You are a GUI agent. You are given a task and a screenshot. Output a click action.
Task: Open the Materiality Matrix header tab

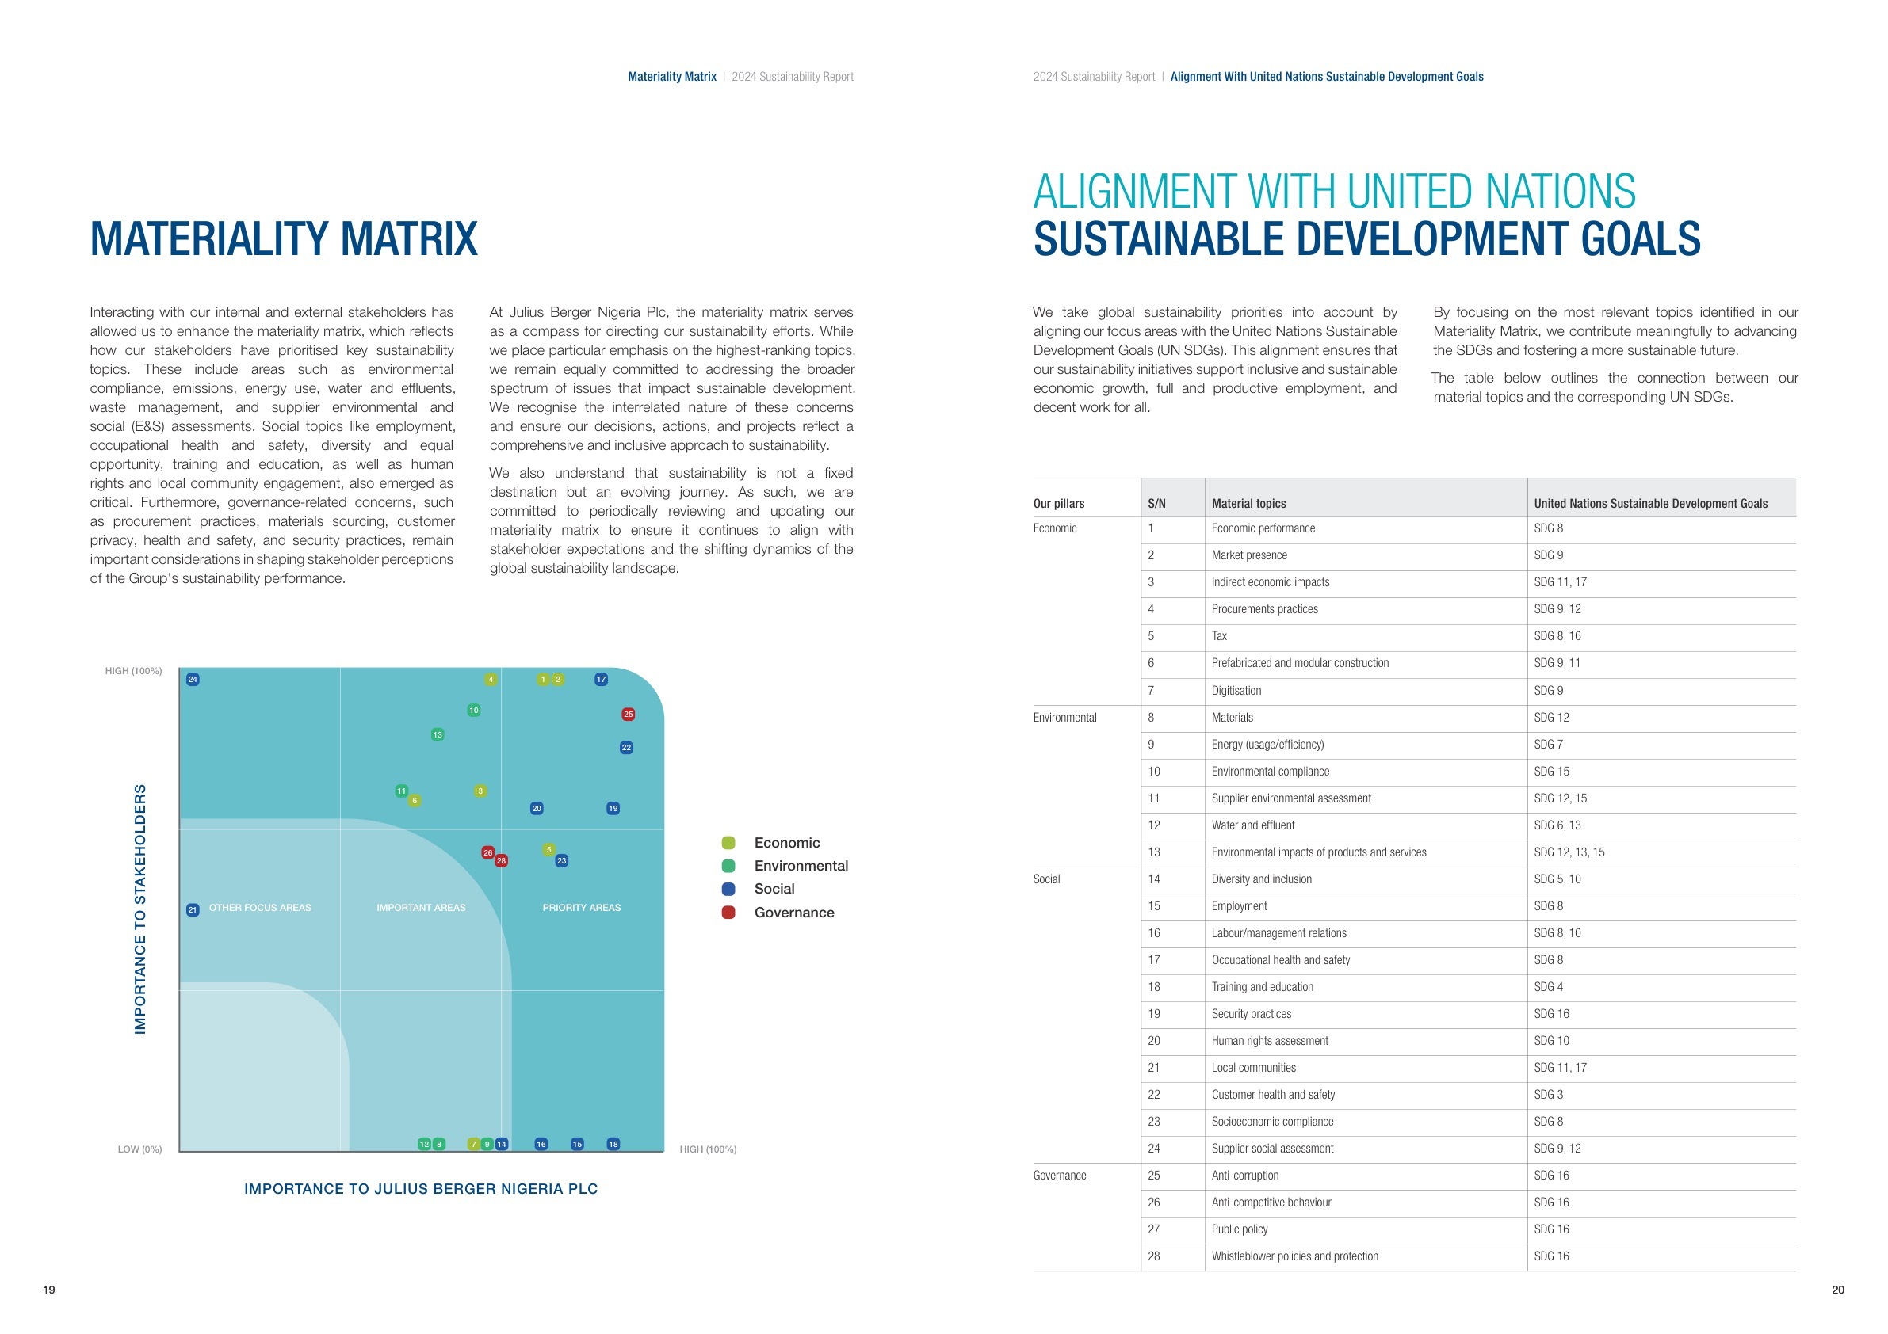coord(672,76)
